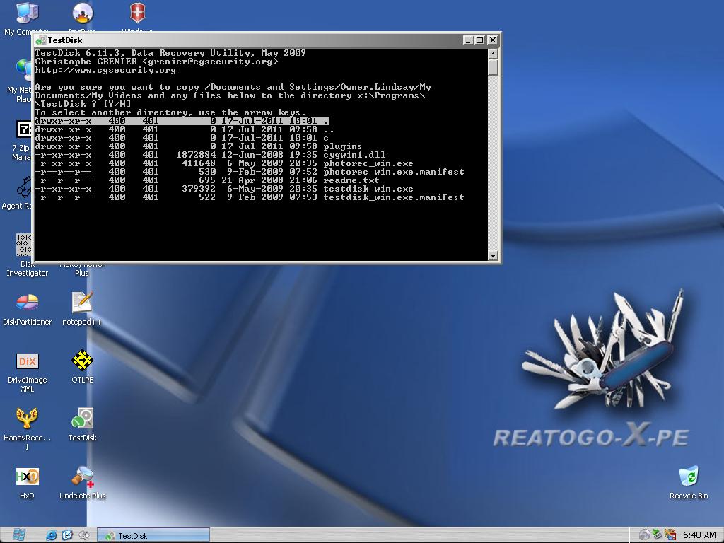Viewport: 724px width, 543px height.
Task: Launch the ImgBurn disc icon on desktop
Action: (83, 13)
